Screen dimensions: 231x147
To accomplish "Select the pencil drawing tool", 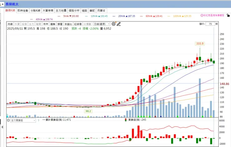I will (119, 24).
